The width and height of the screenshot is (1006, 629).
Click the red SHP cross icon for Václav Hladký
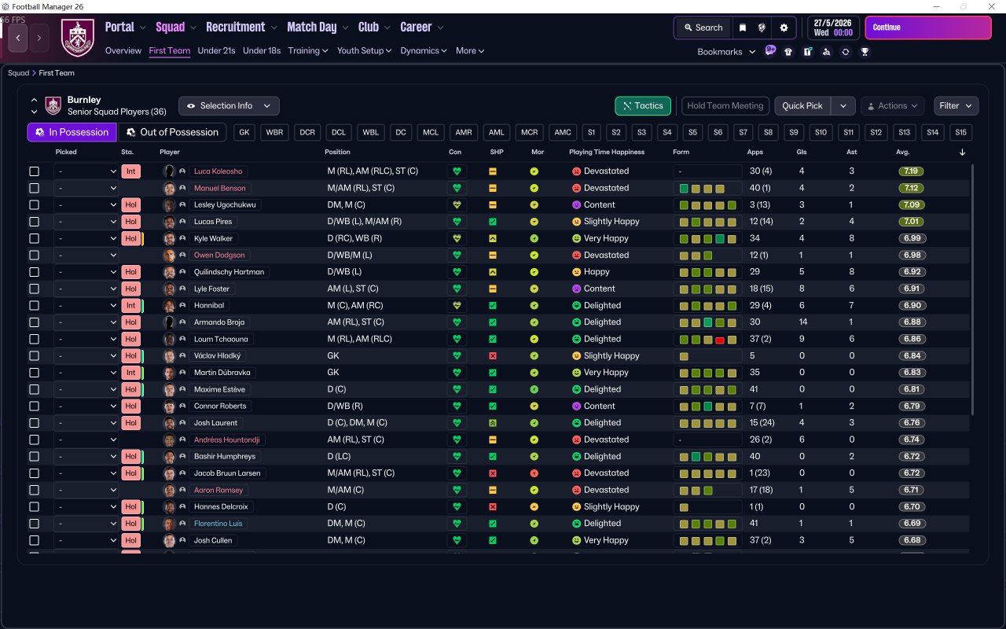[x=493, y=355]
